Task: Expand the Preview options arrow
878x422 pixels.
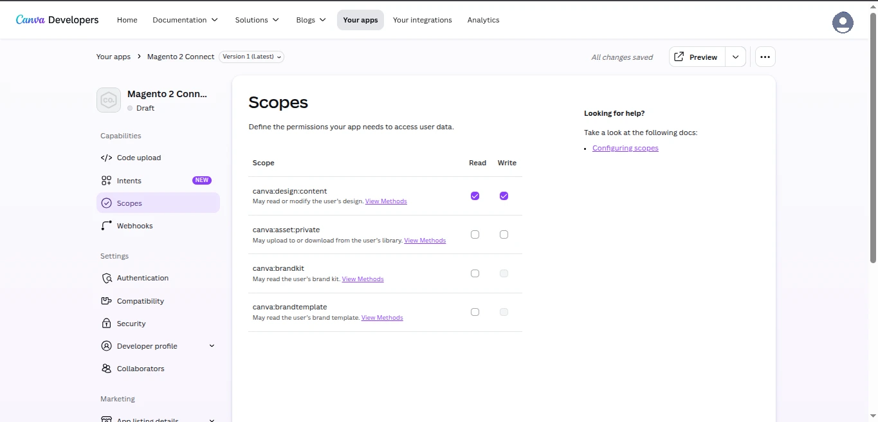Action: tap(735, 57)
